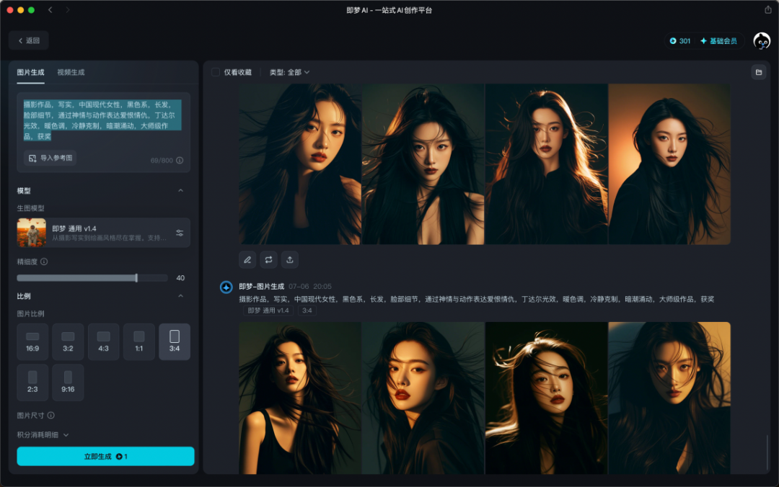Expand 积分消耗明细 details

tap(43, 435)
